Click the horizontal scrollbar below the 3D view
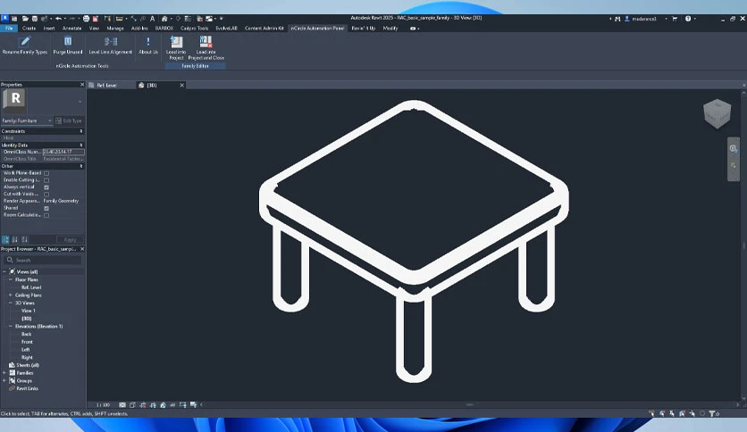This screenshot has width=747, height=432. (x=469, y=405)
